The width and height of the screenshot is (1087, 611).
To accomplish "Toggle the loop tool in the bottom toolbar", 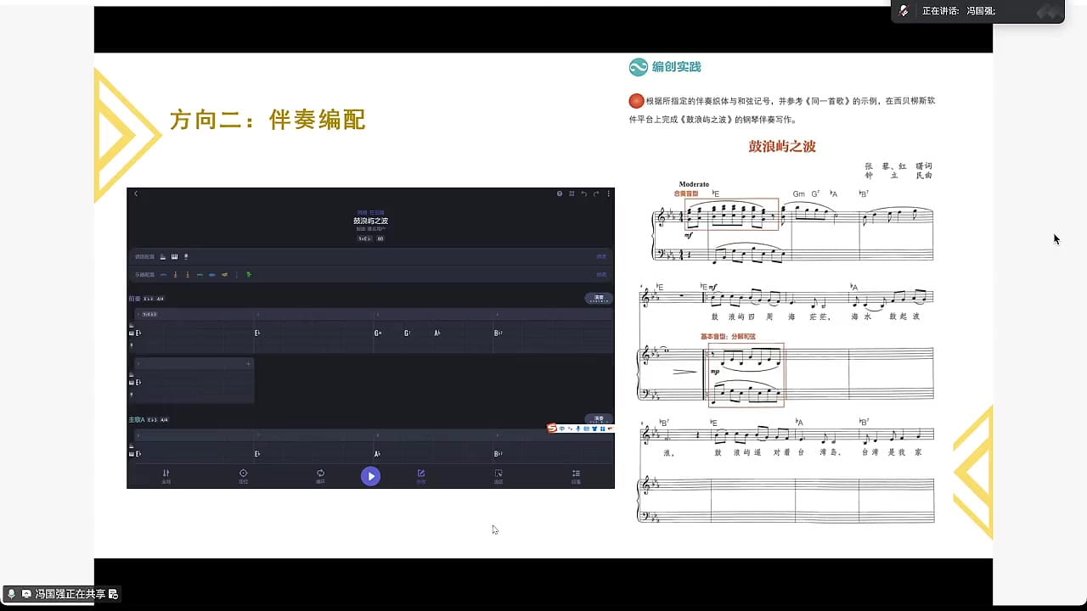I will (320, 476).
